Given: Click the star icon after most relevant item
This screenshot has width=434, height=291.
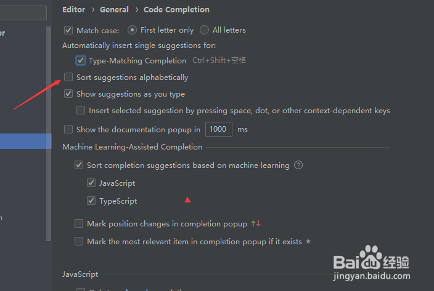Looking at the screenshot, I should pos(308,241).
